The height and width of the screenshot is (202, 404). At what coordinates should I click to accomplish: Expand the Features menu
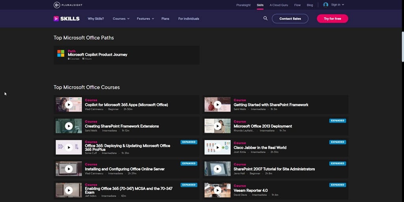[x=145, y=19]
